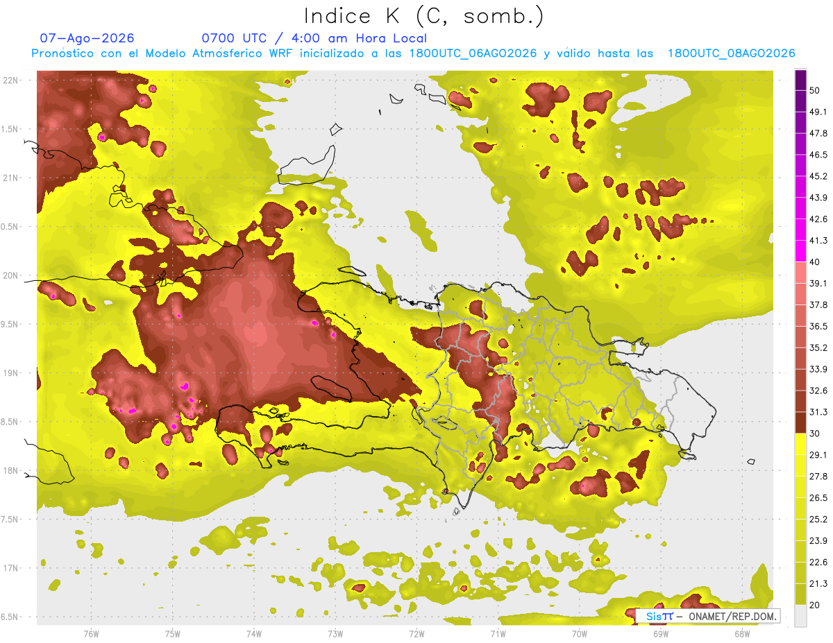Viewport: 833px width, 643px height.
Task: Click the colorbar value '36.5'
Action: point(818,326)
